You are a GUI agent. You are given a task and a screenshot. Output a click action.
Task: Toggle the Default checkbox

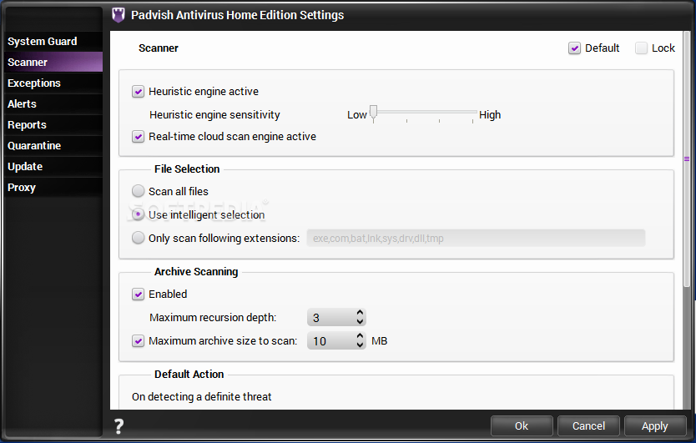[574, 48]
